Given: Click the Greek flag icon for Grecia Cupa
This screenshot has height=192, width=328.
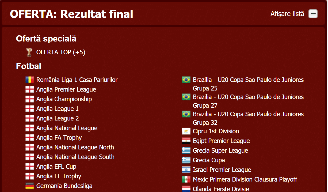Looking at the screenshot, I should (x=186, y=160).
